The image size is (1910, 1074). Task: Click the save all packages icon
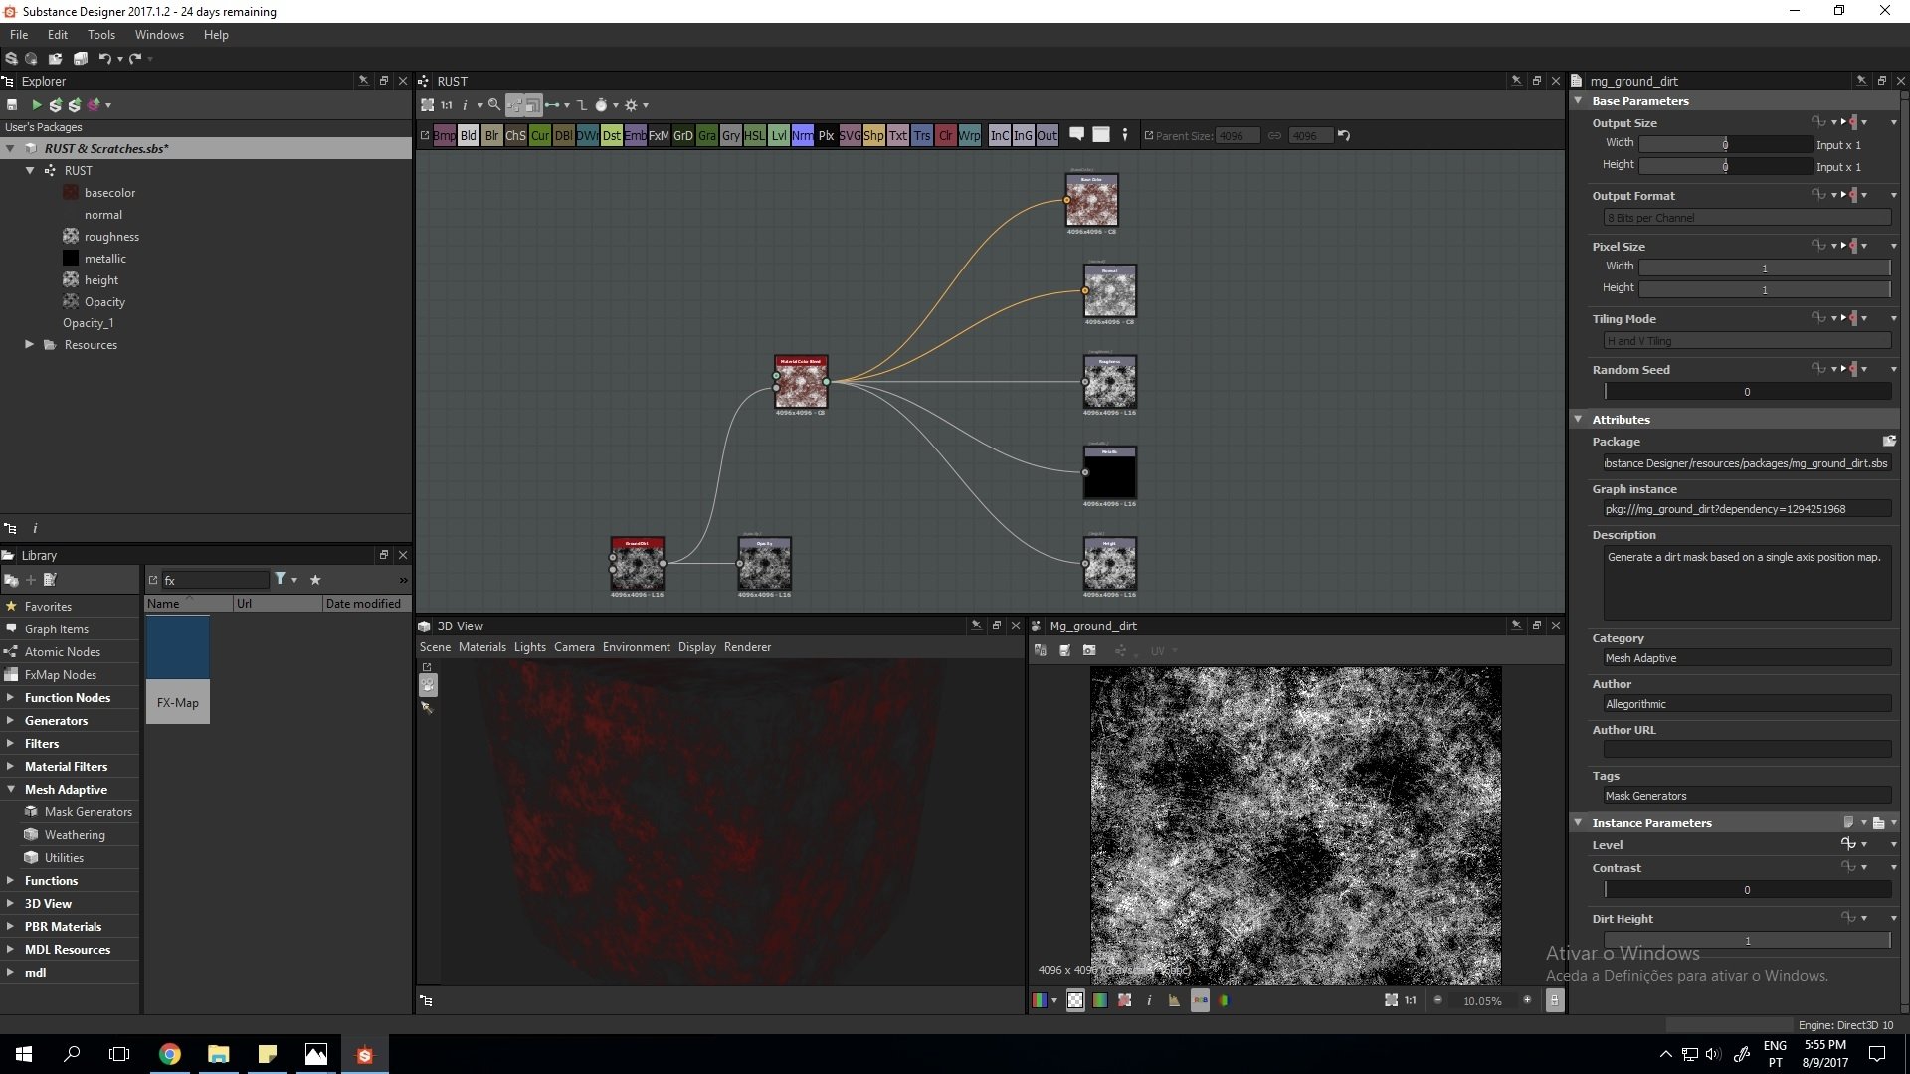[81, 59]
